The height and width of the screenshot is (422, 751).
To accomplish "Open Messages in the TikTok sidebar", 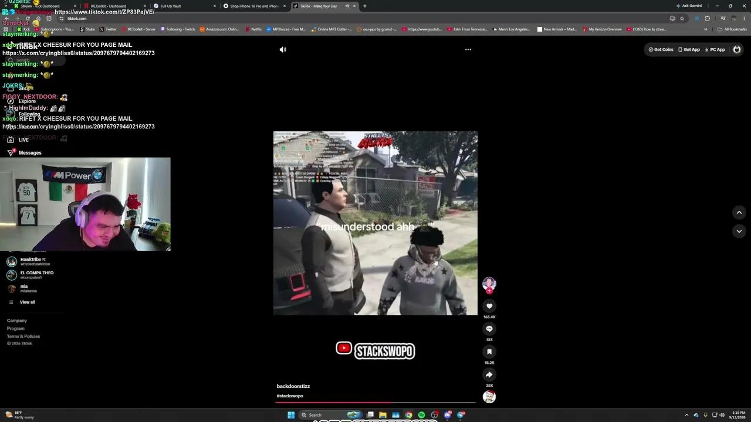I will 23,153.
